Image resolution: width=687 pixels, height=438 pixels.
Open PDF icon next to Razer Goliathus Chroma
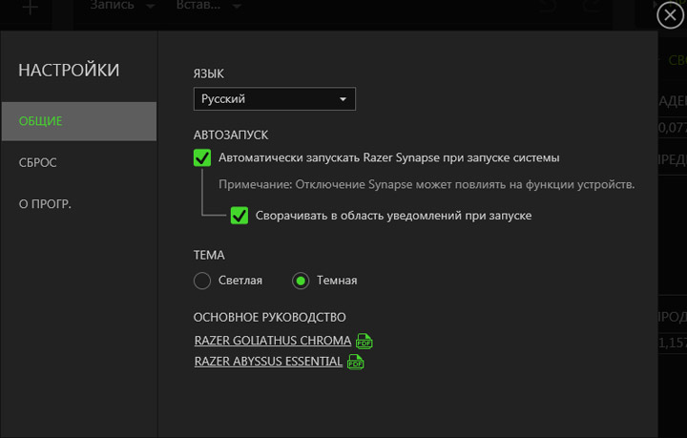click(364, 341)
